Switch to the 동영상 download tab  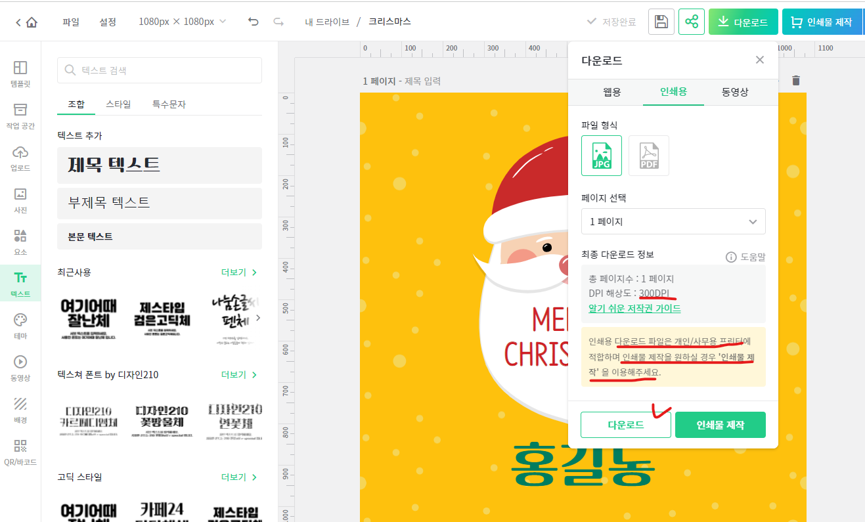click(x=735, y=92)
